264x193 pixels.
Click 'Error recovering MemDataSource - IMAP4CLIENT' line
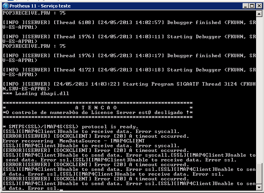point(74,141)
